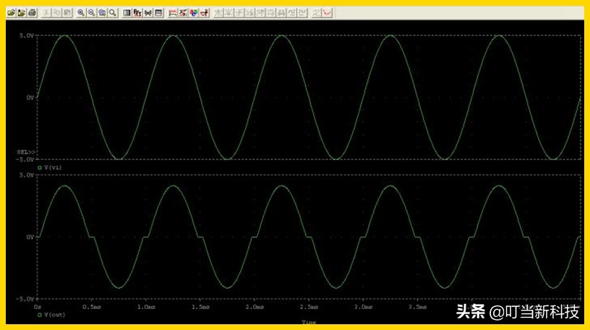Select the V(vi) trace legend label
The image size is (590, 330).
click(x=53, y=167)
